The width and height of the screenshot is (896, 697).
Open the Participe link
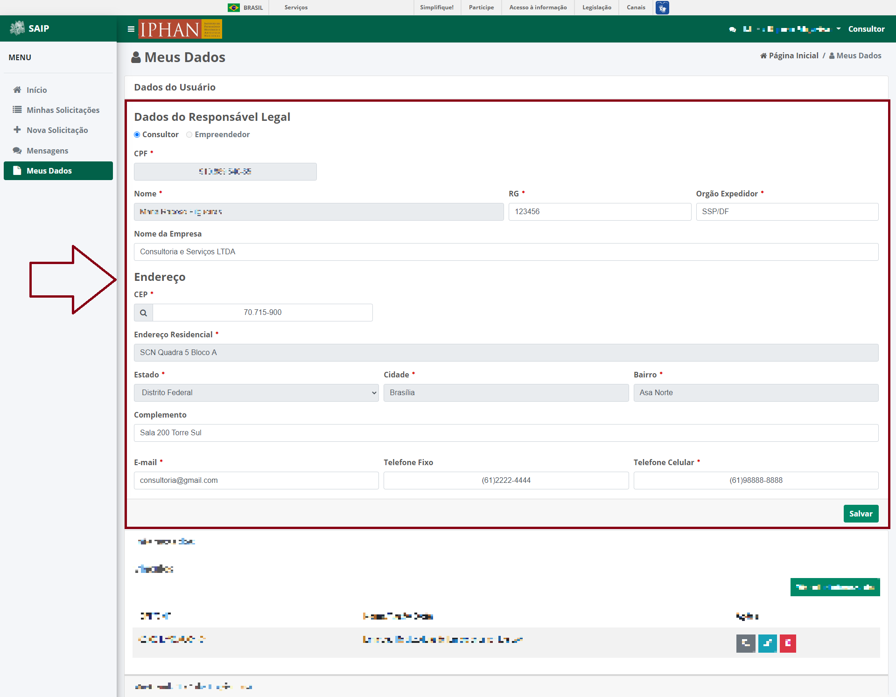[481, 7]
